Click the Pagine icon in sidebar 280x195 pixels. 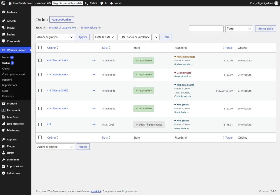(x=3, y=34)
